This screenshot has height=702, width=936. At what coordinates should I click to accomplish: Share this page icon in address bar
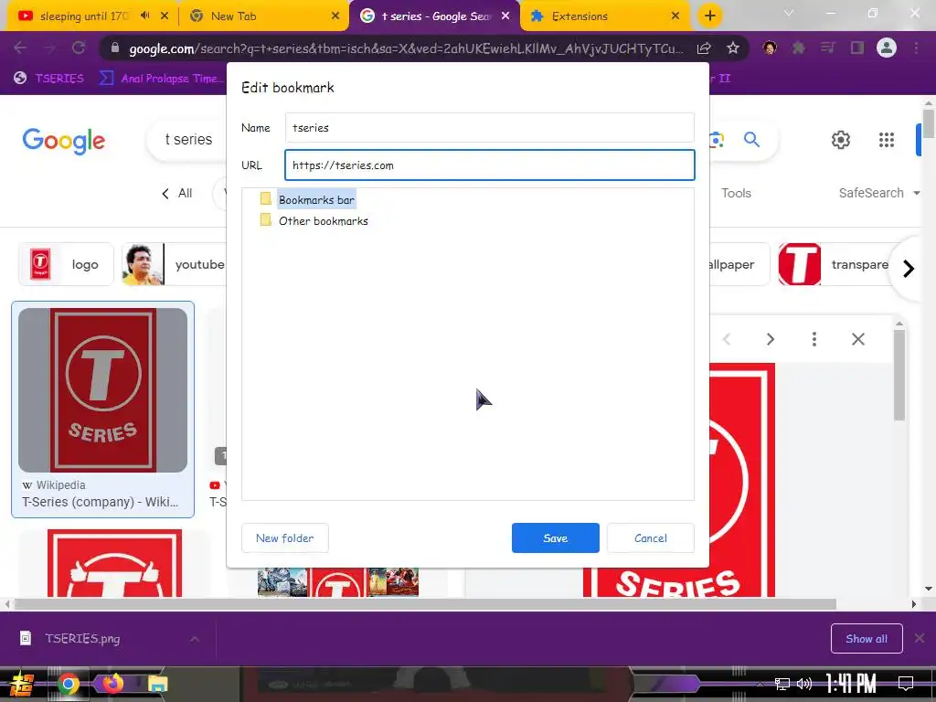pyautogui.click(x=704, y=48)
